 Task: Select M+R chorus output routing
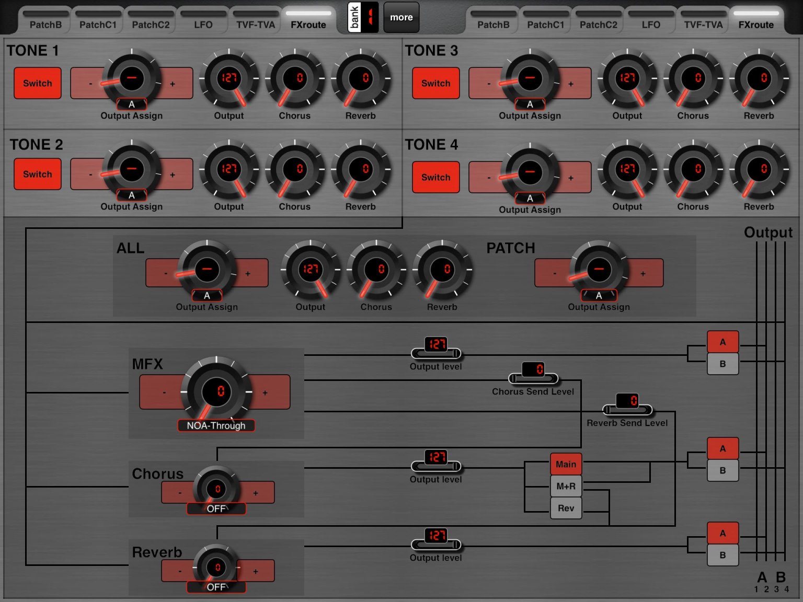click(x=566, y=486)
